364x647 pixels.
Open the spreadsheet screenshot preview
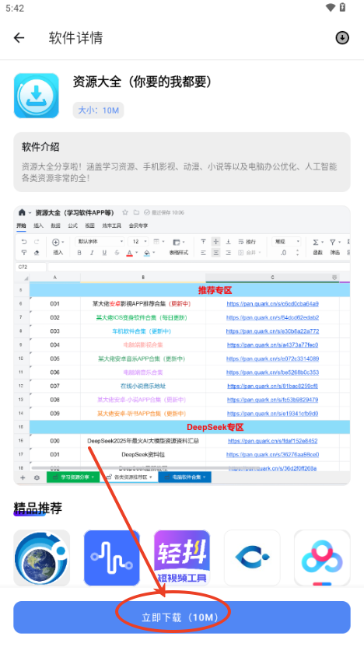tap(182, 345)
